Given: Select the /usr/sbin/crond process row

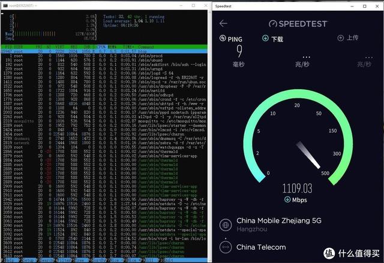Looking at the screenshot, I should (x=104, y=99).
